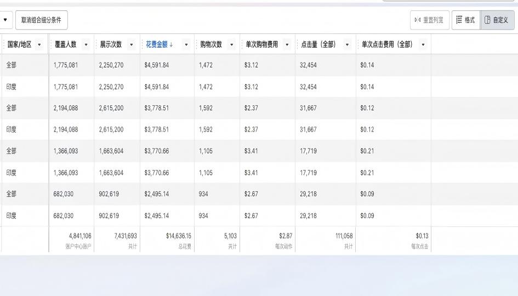Expand the 国家/地区 column dropdown arrow

39,44
